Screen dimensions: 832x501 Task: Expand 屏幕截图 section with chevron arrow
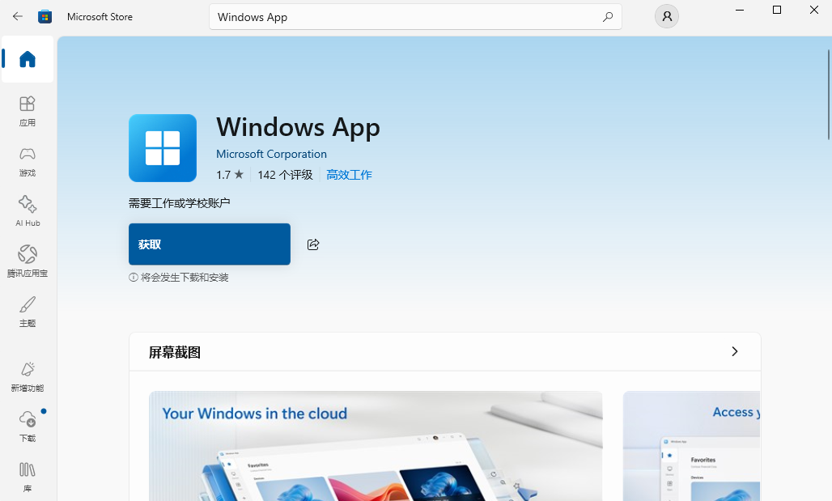[734, 351]
